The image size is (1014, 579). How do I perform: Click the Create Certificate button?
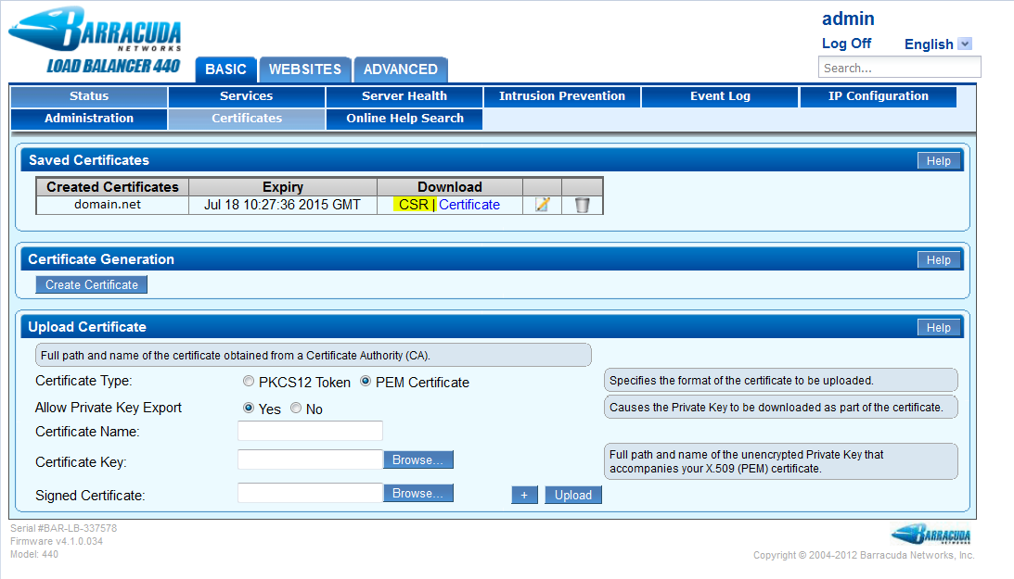coord(91,284)
